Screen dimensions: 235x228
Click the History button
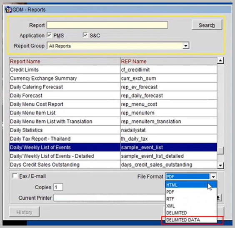25,212
